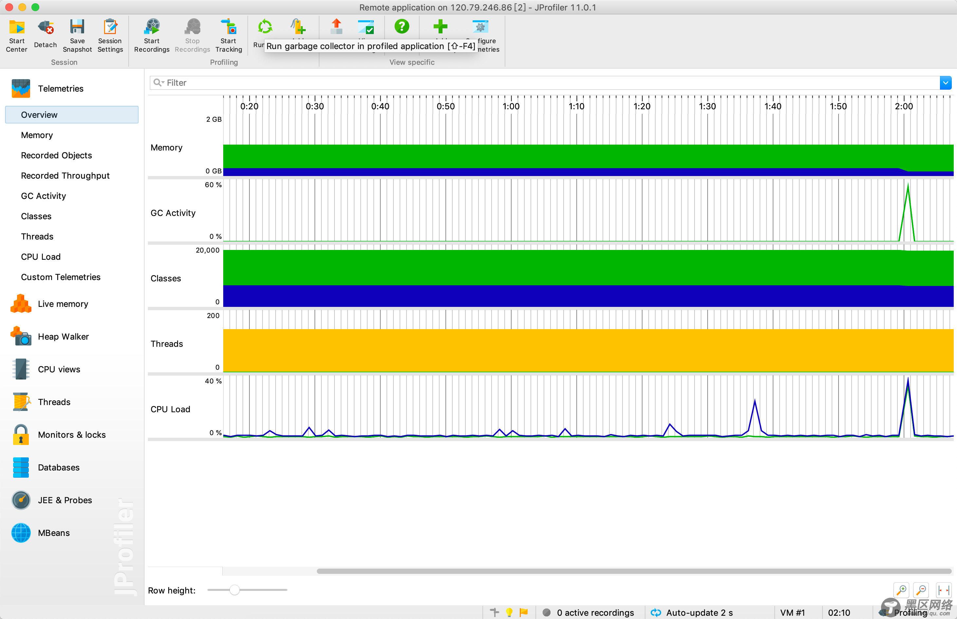The height and width of the screenshot is (619, 957).
Task: Select Classes in the sidebar
Action: click(x=36, y=216)
